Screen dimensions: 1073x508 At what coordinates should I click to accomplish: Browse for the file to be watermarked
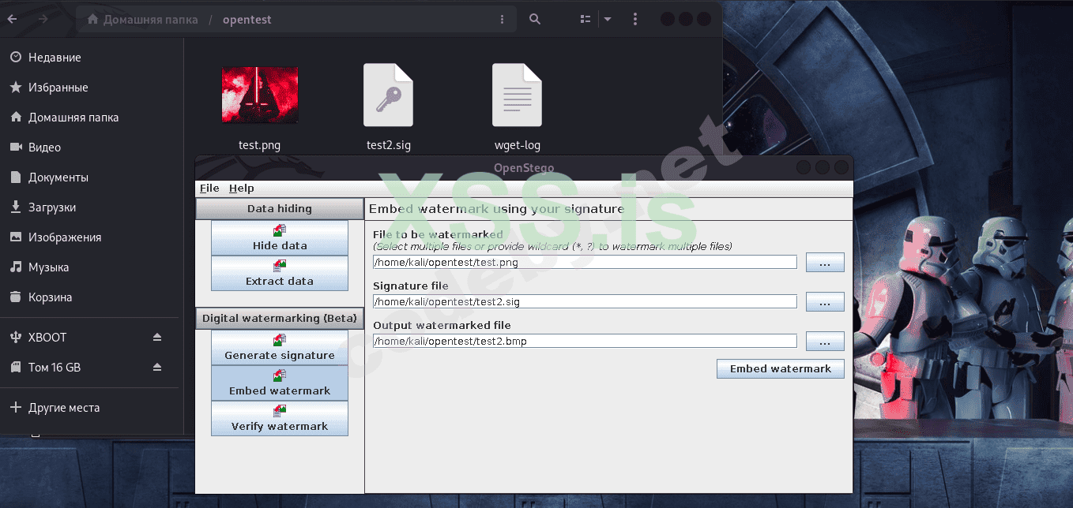click(825, 263)
